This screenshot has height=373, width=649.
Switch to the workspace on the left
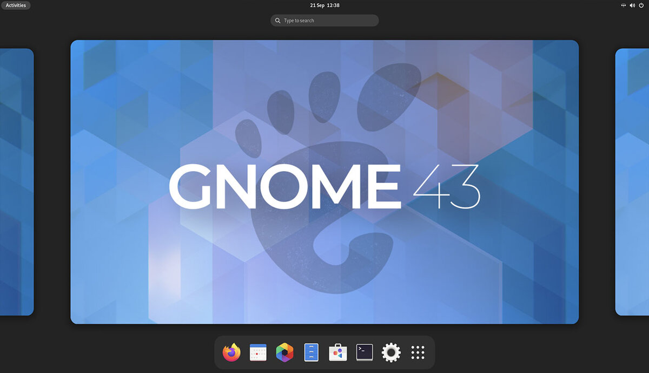pos(17,182)
